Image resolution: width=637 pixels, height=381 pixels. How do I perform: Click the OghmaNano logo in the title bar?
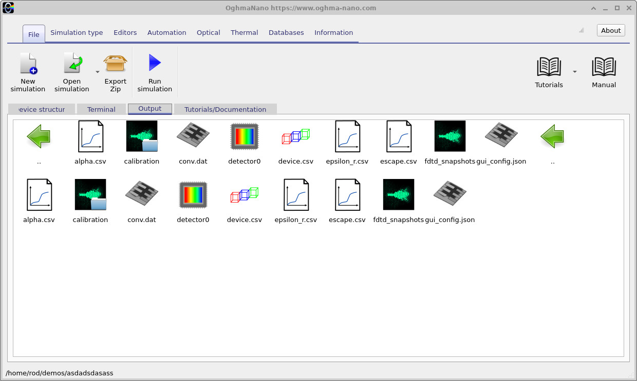(8, 8)
